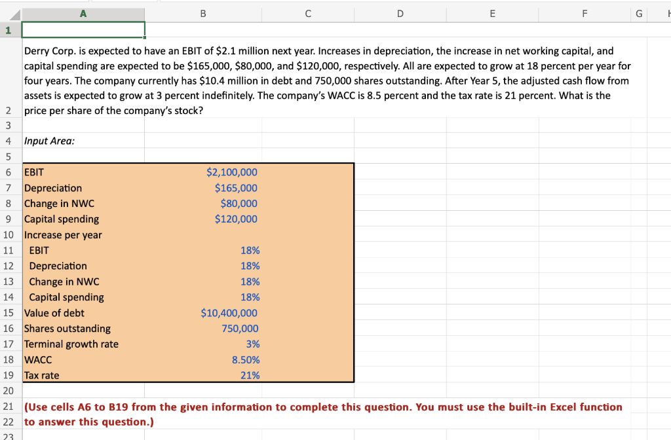Select the 'Value of debt' label
Image resolution: width=671 pixels, height=440 pixels.
point(54,312)
